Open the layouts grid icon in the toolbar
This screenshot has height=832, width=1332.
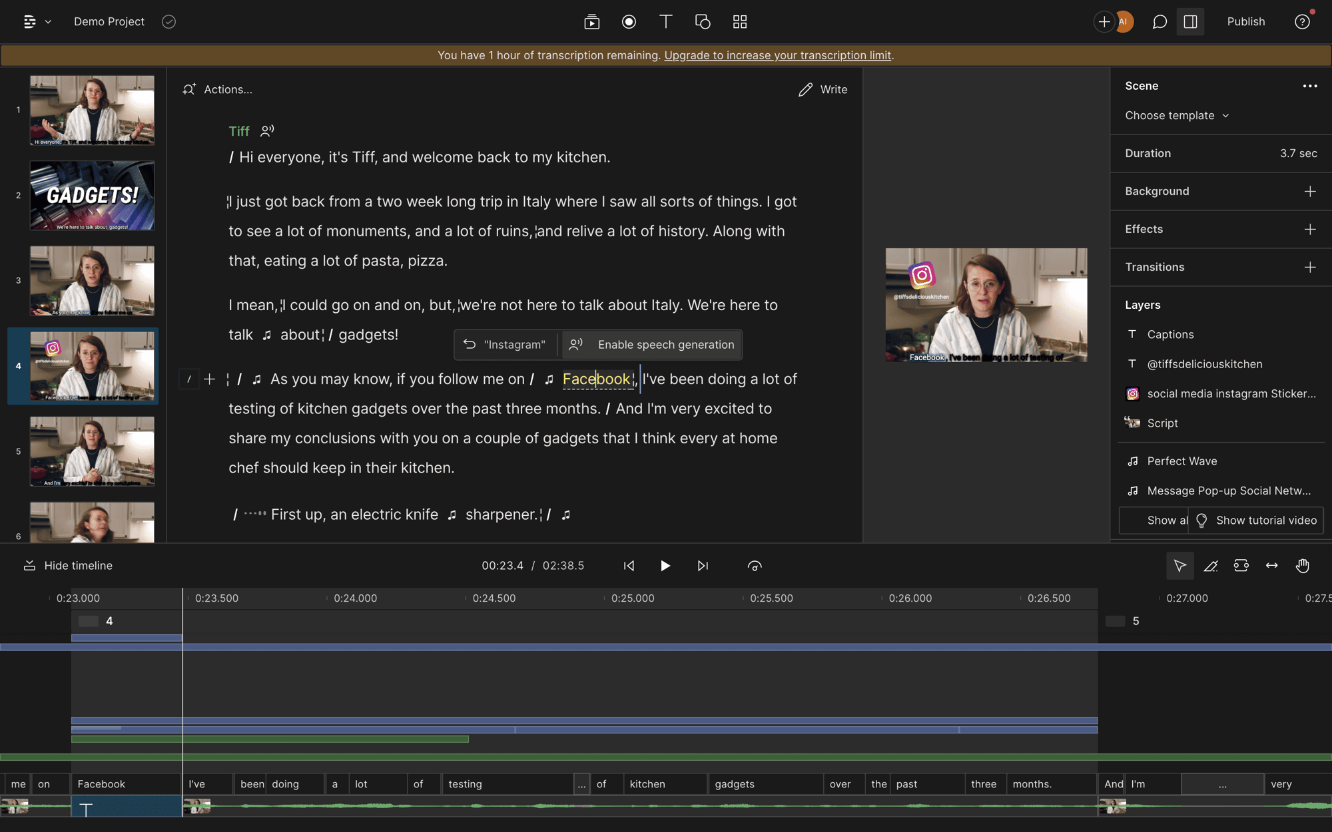pyautogui.click(x=739, y=21)
